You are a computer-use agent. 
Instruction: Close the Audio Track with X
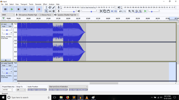tap(2, 63)
